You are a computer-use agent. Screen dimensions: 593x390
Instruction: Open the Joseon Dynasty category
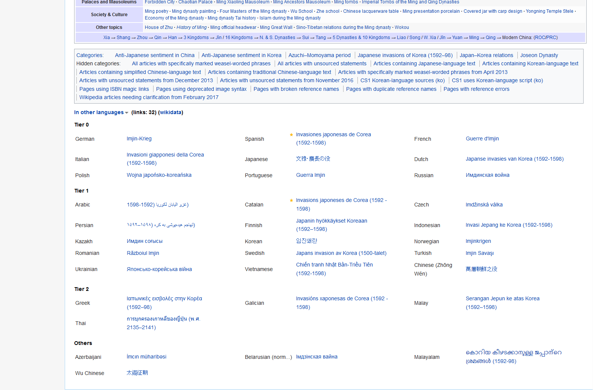pos(539,55)
